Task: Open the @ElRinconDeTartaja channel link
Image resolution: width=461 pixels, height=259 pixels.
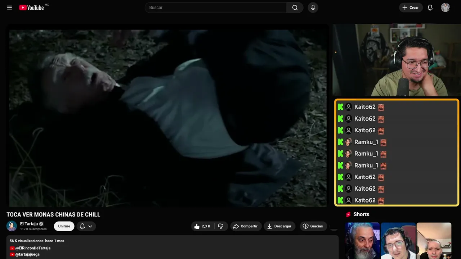Action: tap(33, 248)
